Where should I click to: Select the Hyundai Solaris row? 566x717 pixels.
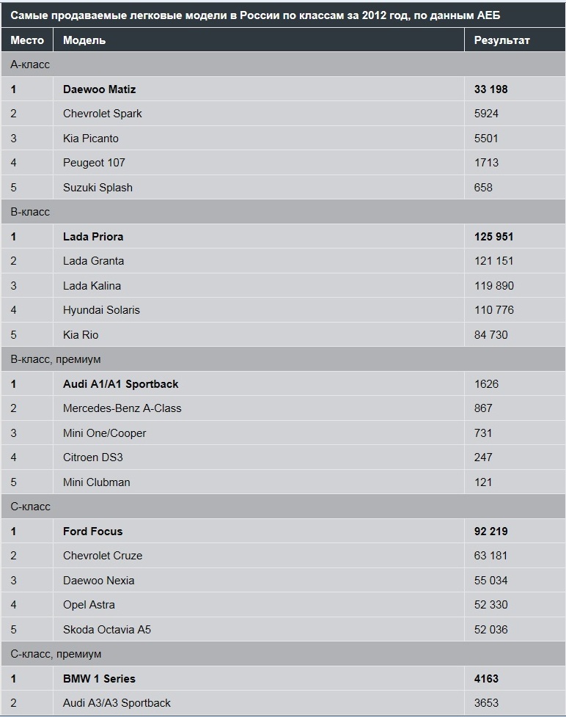[283, 310]
